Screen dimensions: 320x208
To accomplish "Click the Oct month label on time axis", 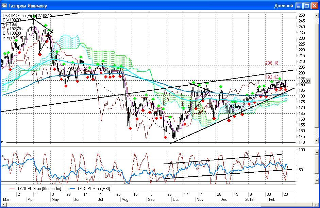I will point(176,200).
